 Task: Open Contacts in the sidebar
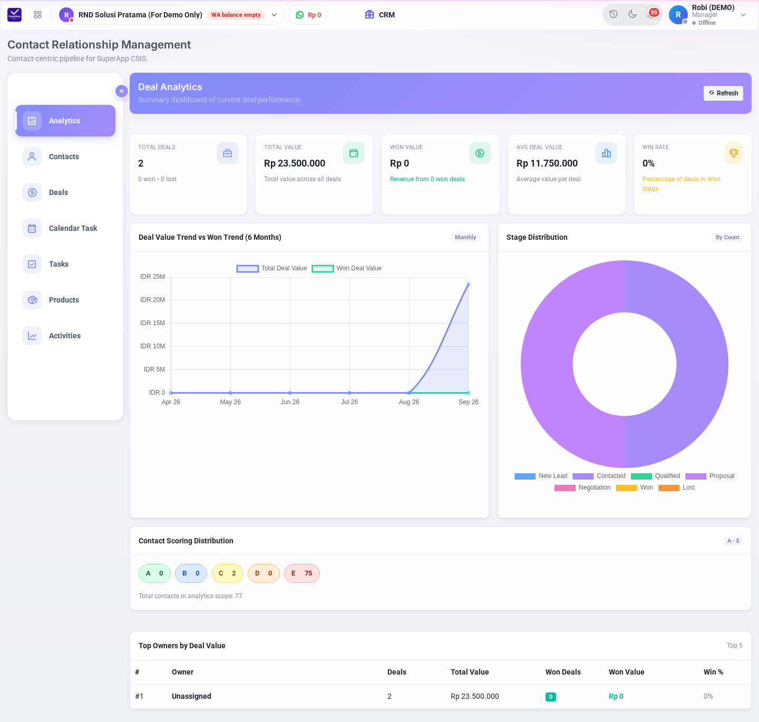[x=65, y=157]
